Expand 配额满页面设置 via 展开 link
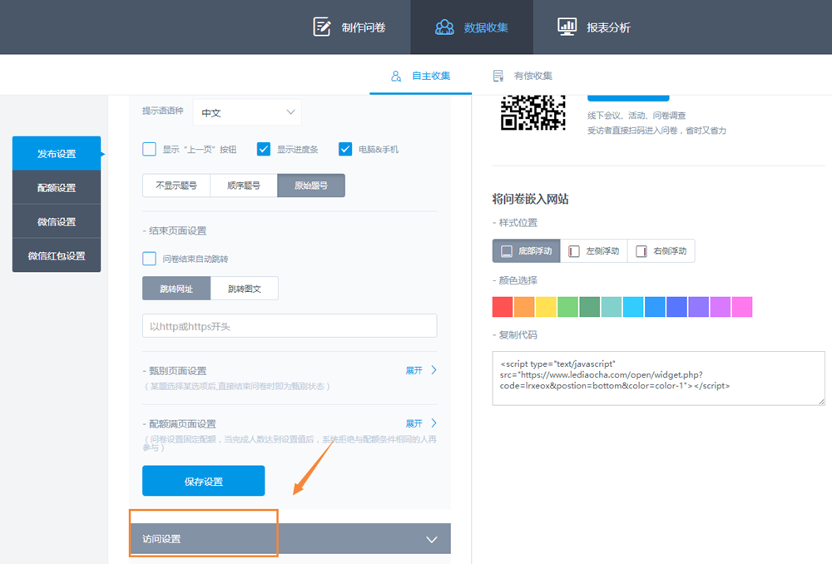Image resolution: width=832 pixels, height=564 pixels. click(414, 423)
